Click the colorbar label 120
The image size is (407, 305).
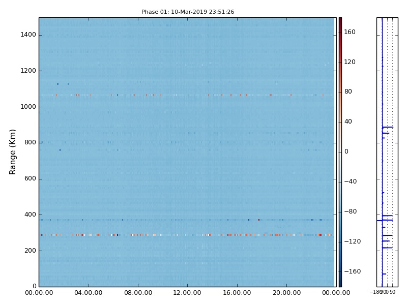tap(350, 62)
